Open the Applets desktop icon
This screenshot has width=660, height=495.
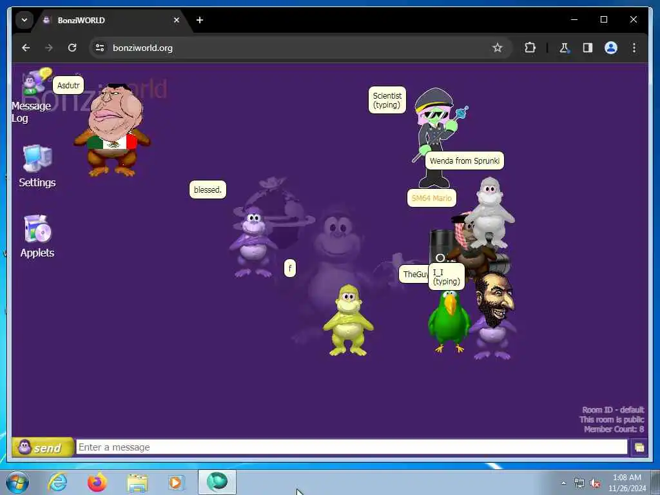pos(37,236)
